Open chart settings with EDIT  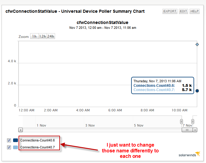point(183,11)
